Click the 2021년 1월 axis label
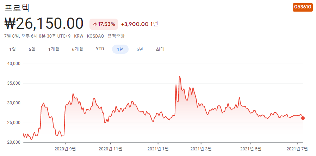The height and width of the screenshot is (156, 316). (x=158, y=149)
